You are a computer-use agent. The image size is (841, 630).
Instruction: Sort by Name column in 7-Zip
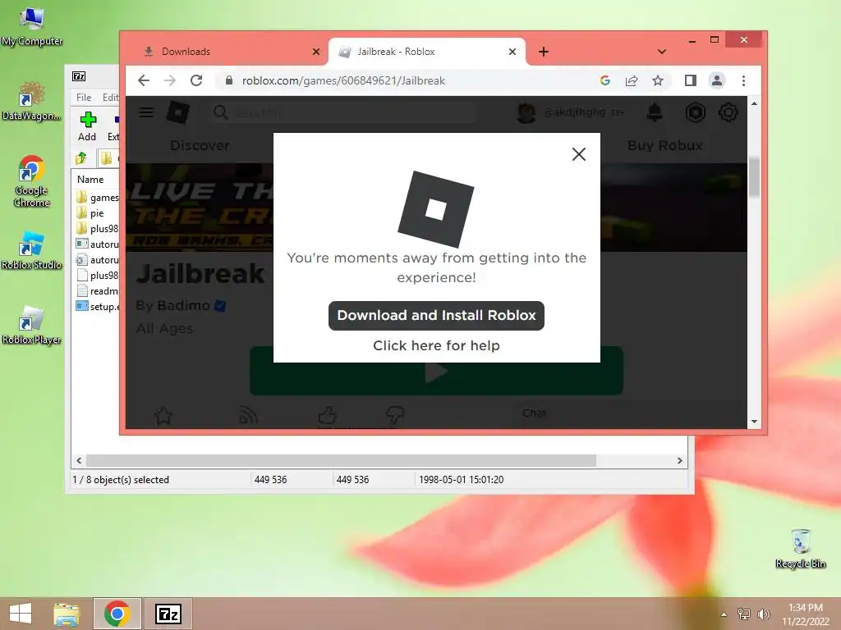[90, 180]
